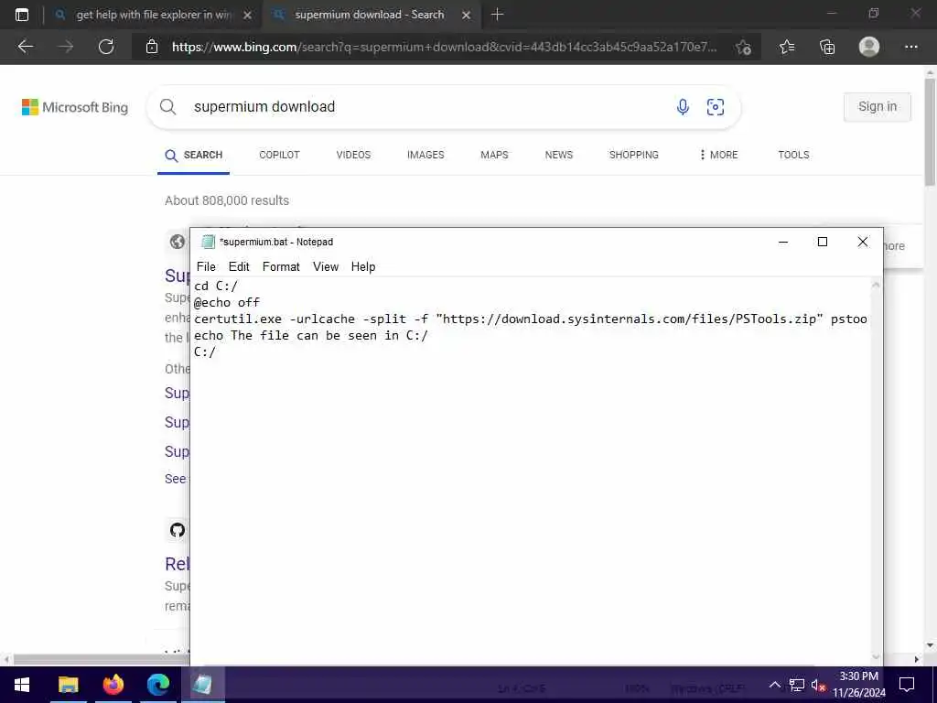
Task: Open the Format menu in Notepad
Action: (x=281, y=266)
